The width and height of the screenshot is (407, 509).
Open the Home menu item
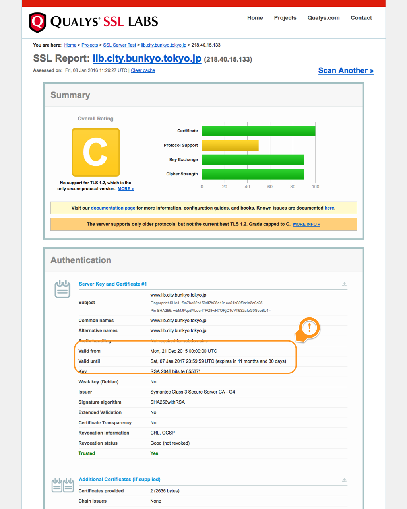pos(255,18)
